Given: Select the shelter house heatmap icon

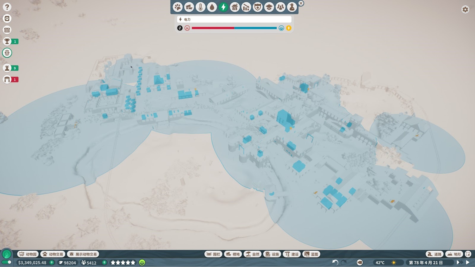Looking at the screenshot, I should click(235, 7).
